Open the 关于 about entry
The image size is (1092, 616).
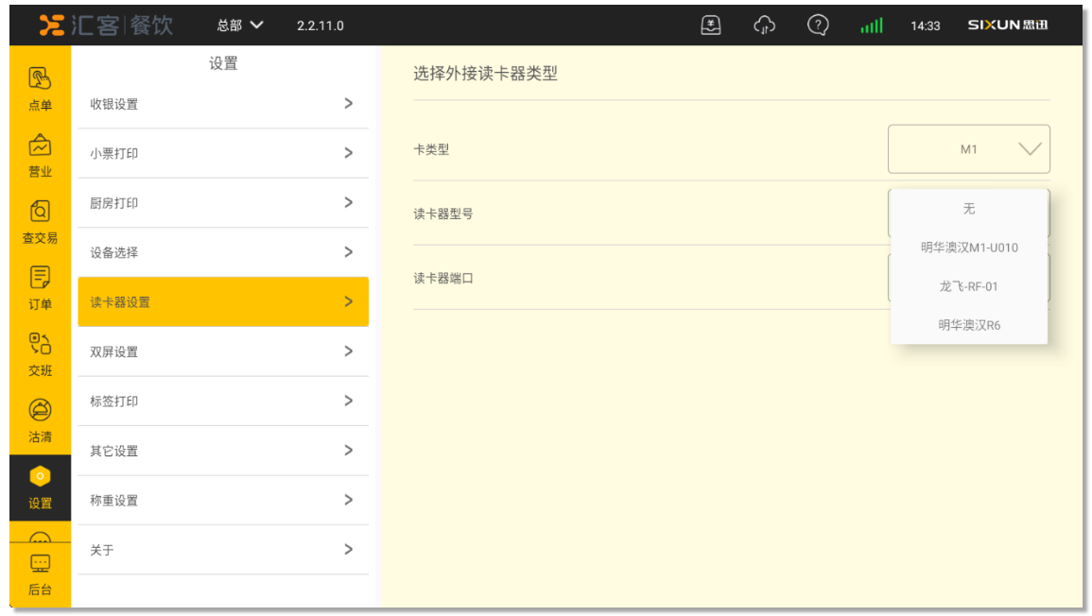click(x=222, y=550)
